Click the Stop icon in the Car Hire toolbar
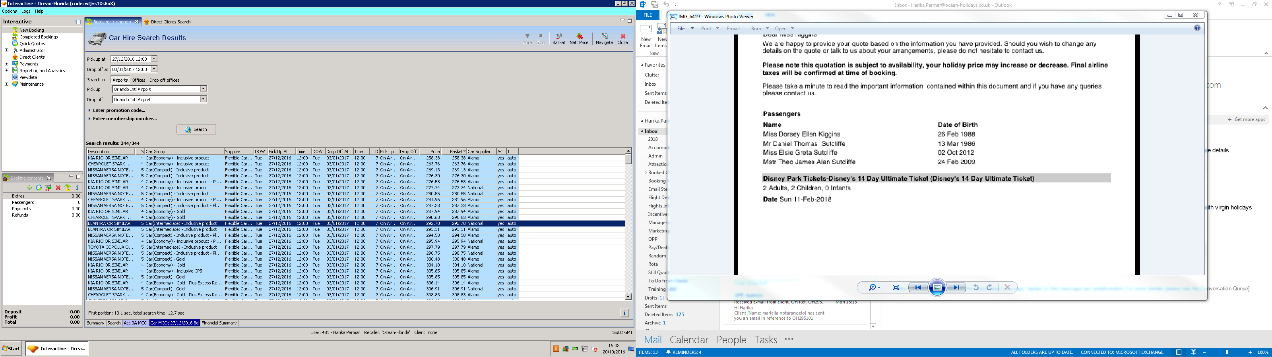The height and width of the screenshot is (357, 1272). click(541, 38)
